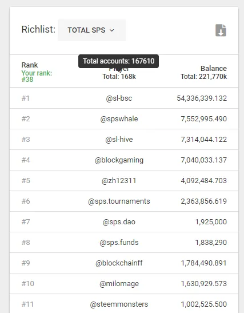Select the 54,336,339.132 balance cell
The image size is (244, 313).
(x=202, y=98)
